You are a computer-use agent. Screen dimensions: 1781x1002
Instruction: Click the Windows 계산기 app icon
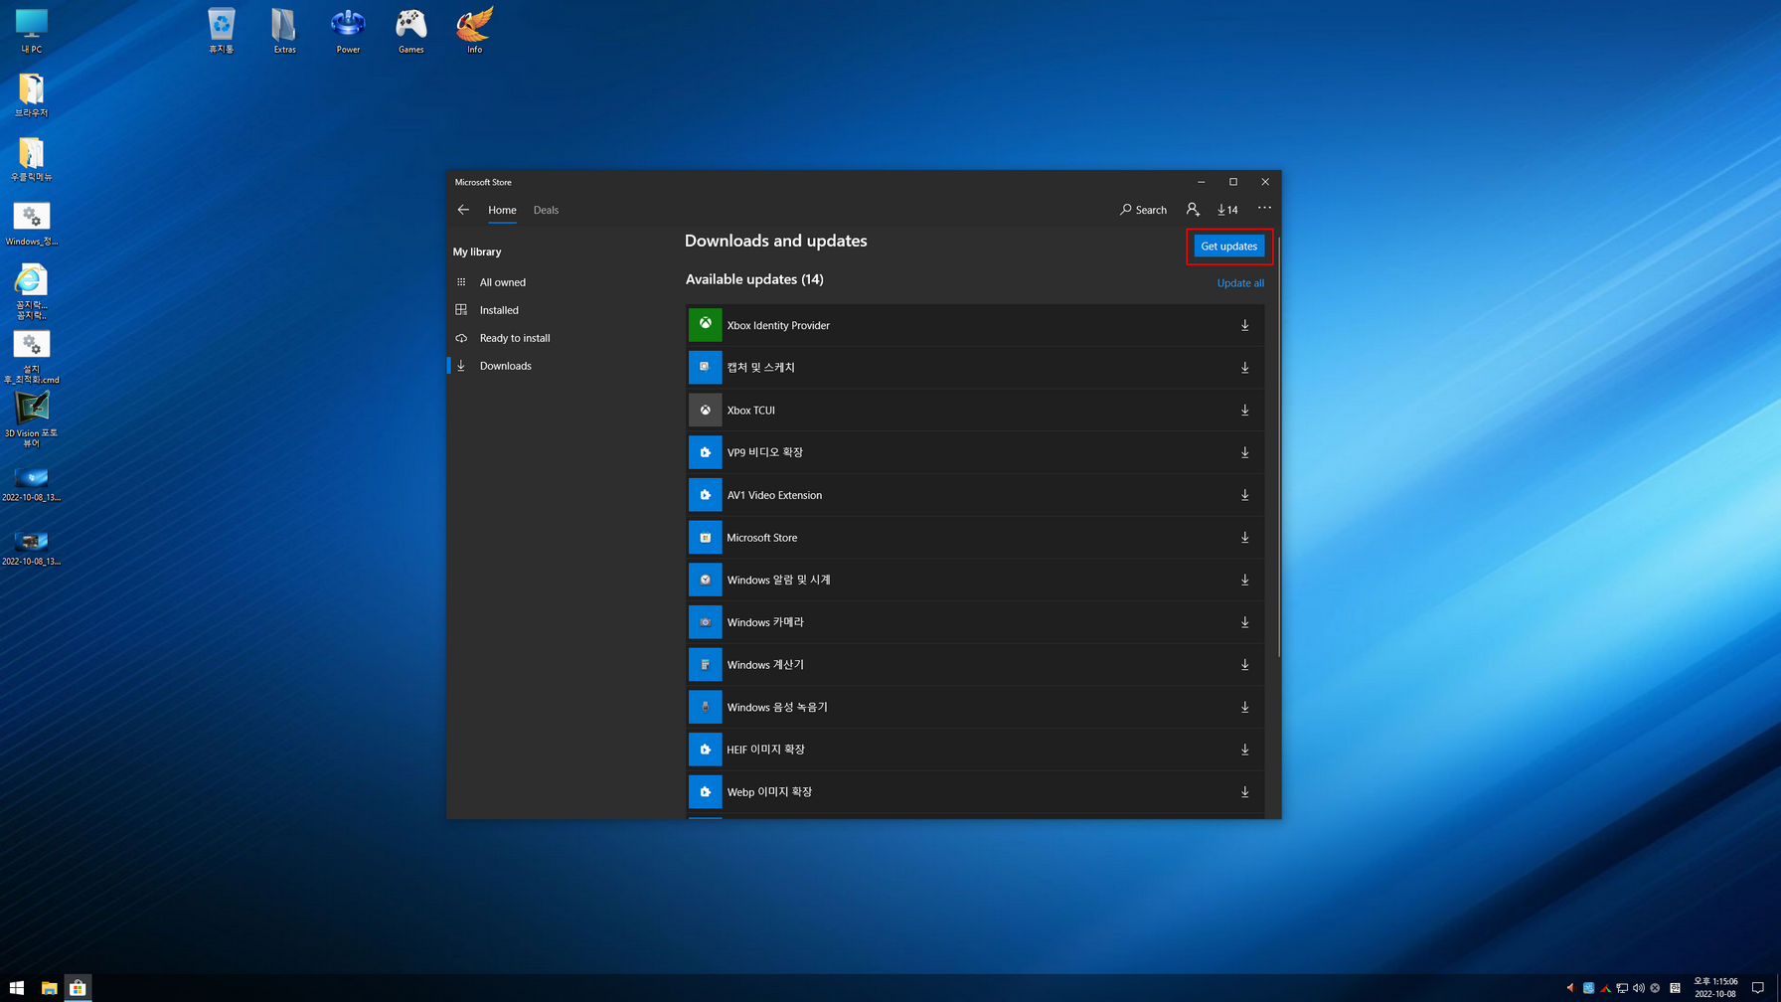click(705, 664)
